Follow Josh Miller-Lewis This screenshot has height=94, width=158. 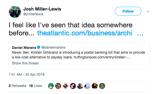(x=128, y=11)
